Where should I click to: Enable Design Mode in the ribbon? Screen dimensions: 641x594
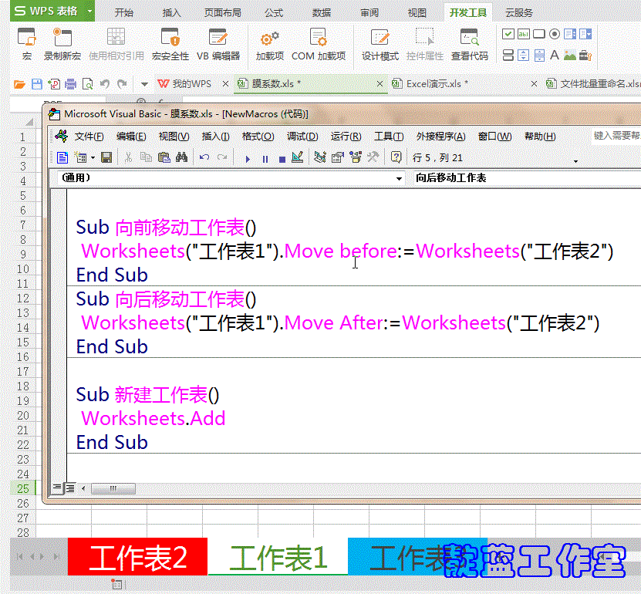[379, 42]
